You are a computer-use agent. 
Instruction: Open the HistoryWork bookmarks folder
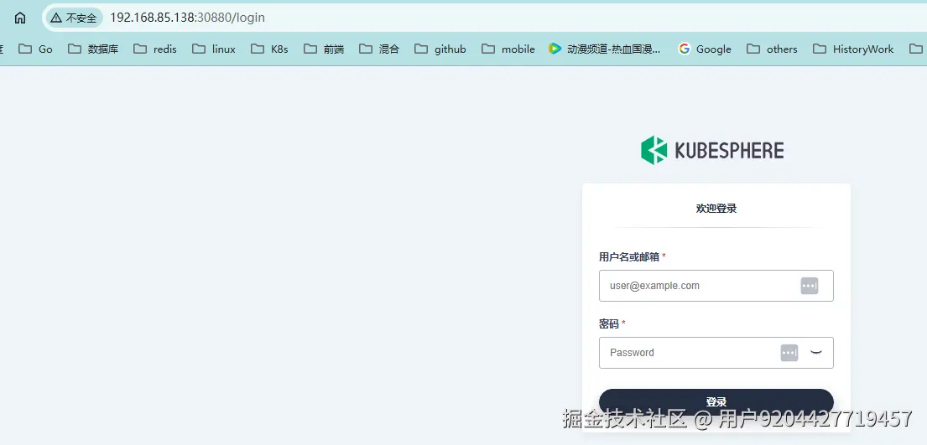[x=854, y=49]
